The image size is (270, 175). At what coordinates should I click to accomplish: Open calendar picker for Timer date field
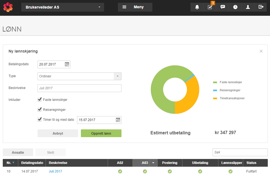tap(118, 120)
